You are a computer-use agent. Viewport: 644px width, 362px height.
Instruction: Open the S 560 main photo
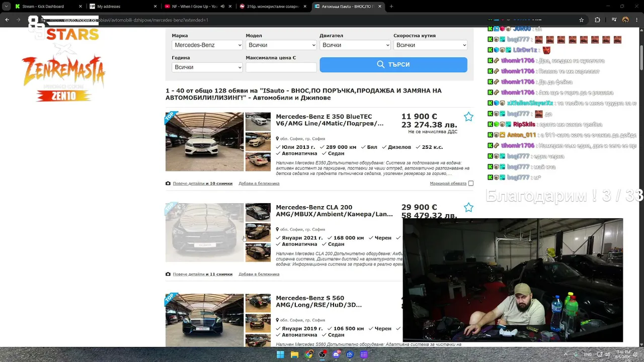[x=205, y=320]
